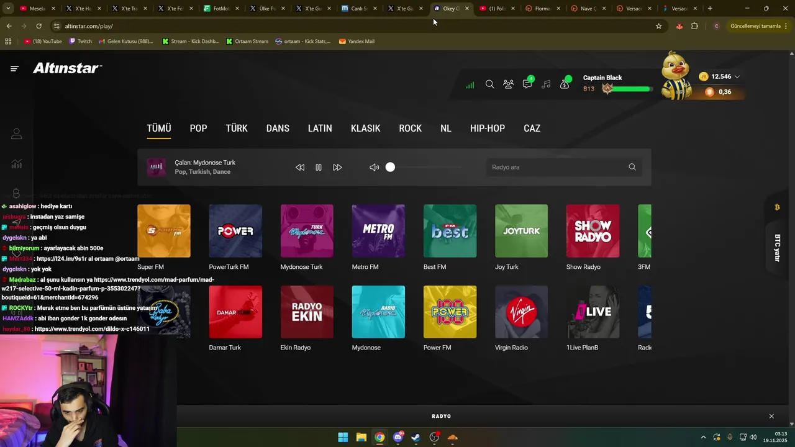Open Chrome extensions puzzle icon
The width and height of the screenshot is (795, 447).
[694, 26]
